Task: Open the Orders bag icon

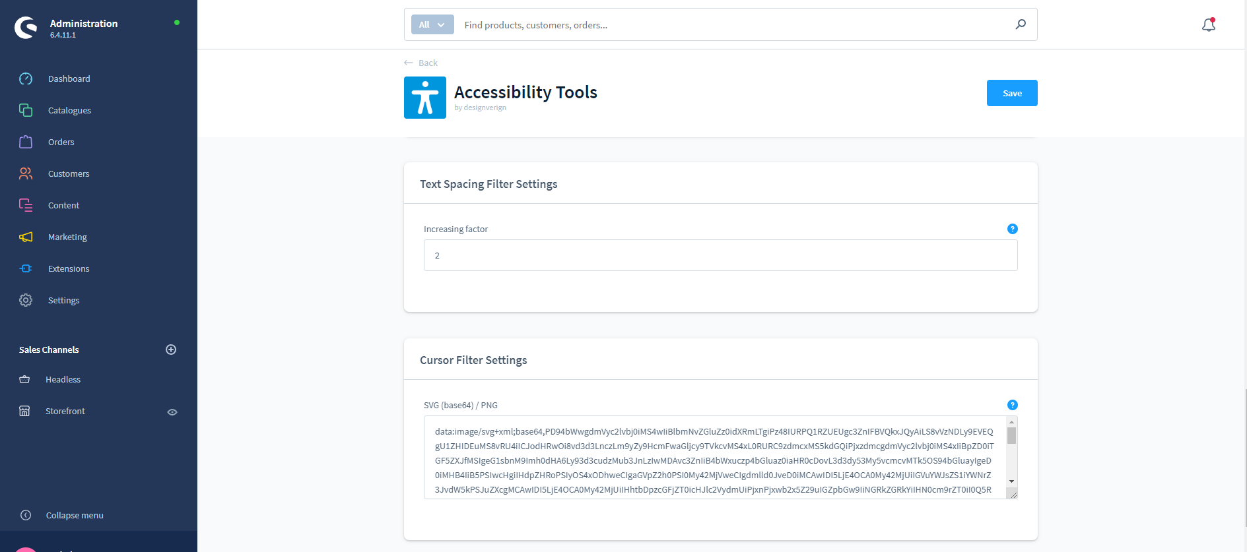Action: click(x=26, y=142)
